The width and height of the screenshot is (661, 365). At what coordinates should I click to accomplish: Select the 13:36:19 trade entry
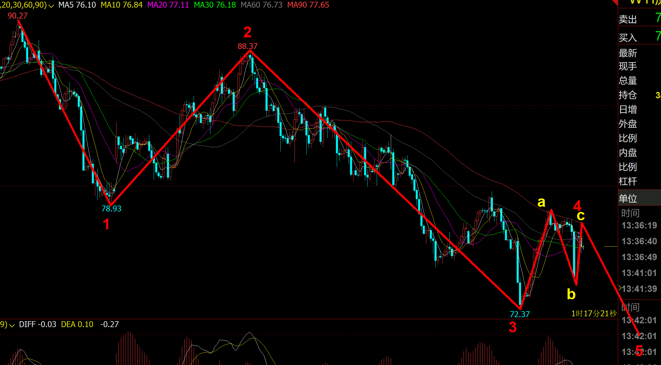pyautogui.click(x=639, y=226)
